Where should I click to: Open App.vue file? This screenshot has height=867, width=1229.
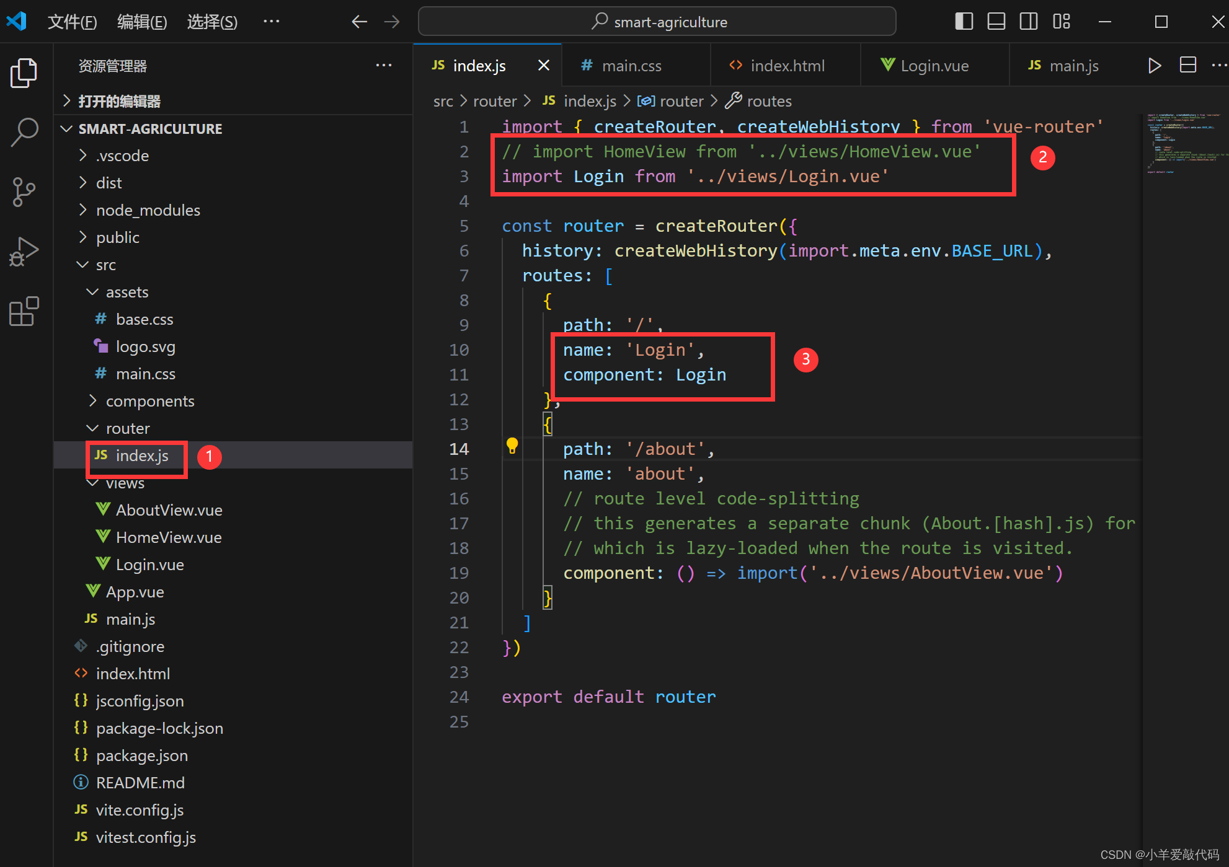point(233,592)
